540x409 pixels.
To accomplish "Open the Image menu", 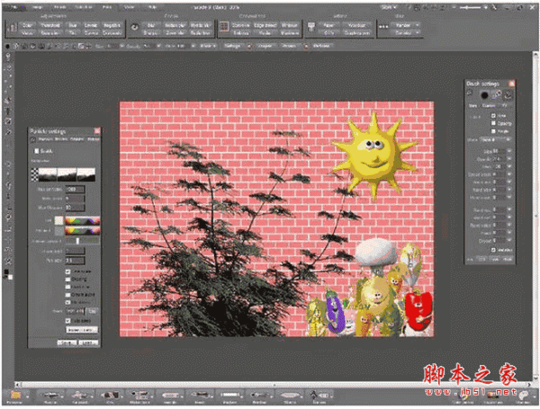I will pos(38,7).
